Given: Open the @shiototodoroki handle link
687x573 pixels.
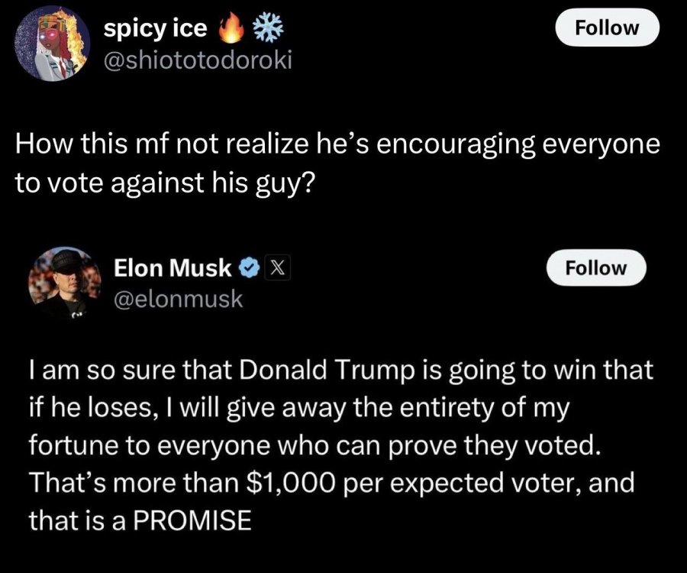Looking at the screenshot, I should (198, 60).
